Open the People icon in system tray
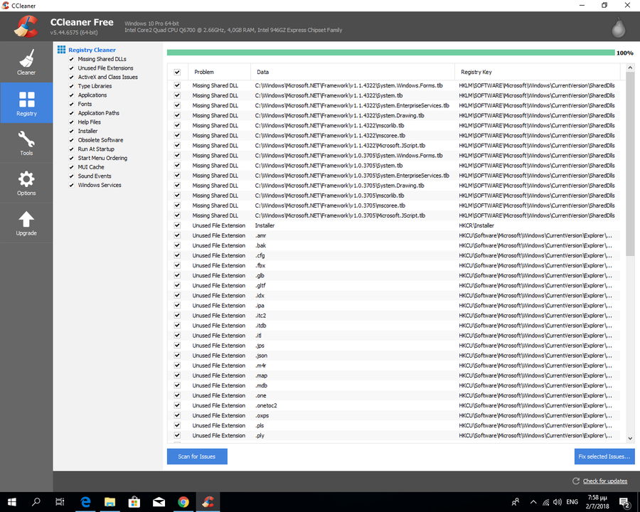The width and height of the screenshot is (640, 512). click(516, 502)
